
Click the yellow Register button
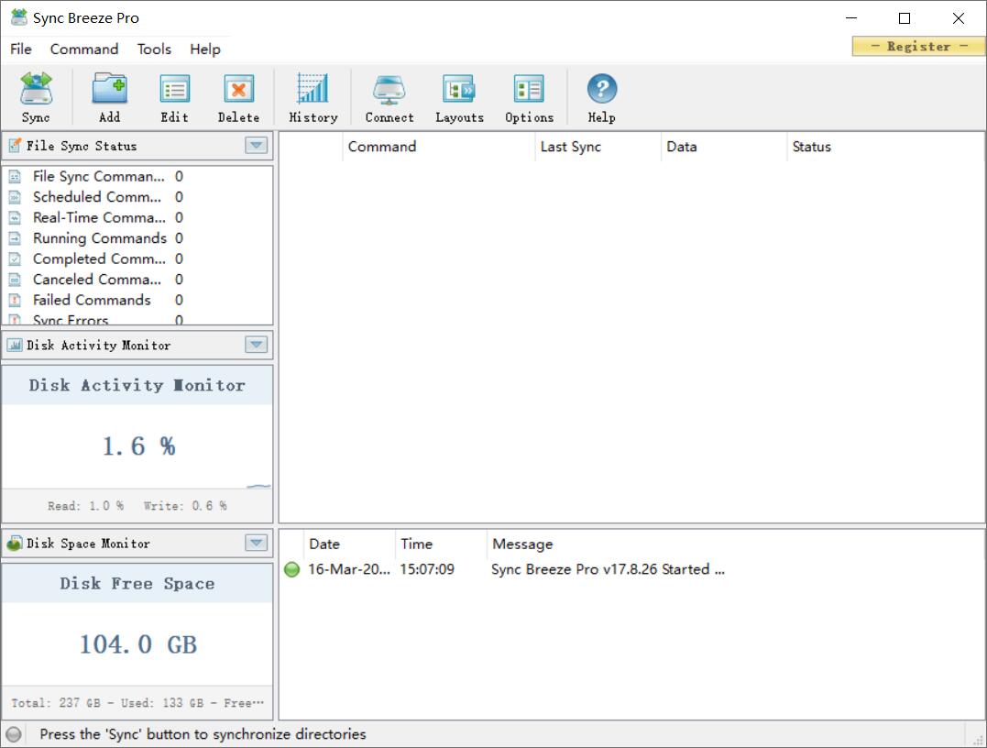pyautogui.click(x=918, y=46)
